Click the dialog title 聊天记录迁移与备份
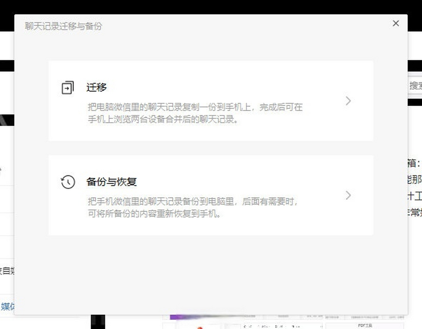Screen dimensions: 422x329 [63, 26]
